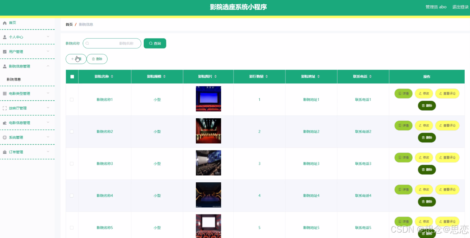Viewport: 470px width, 238px height.
Task: Sort table by 联系电话 column arrows
Action: pos(371,77)
